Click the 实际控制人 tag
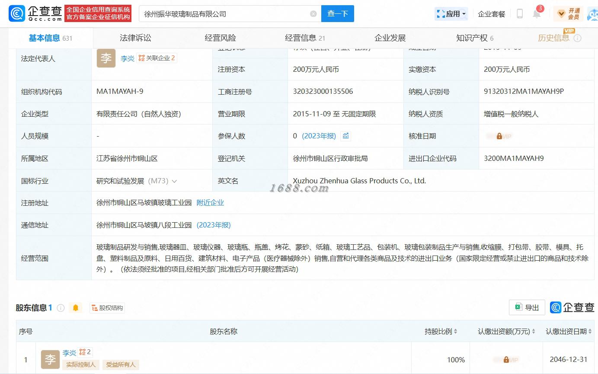 pyautogui.click(x=81, y=364)
